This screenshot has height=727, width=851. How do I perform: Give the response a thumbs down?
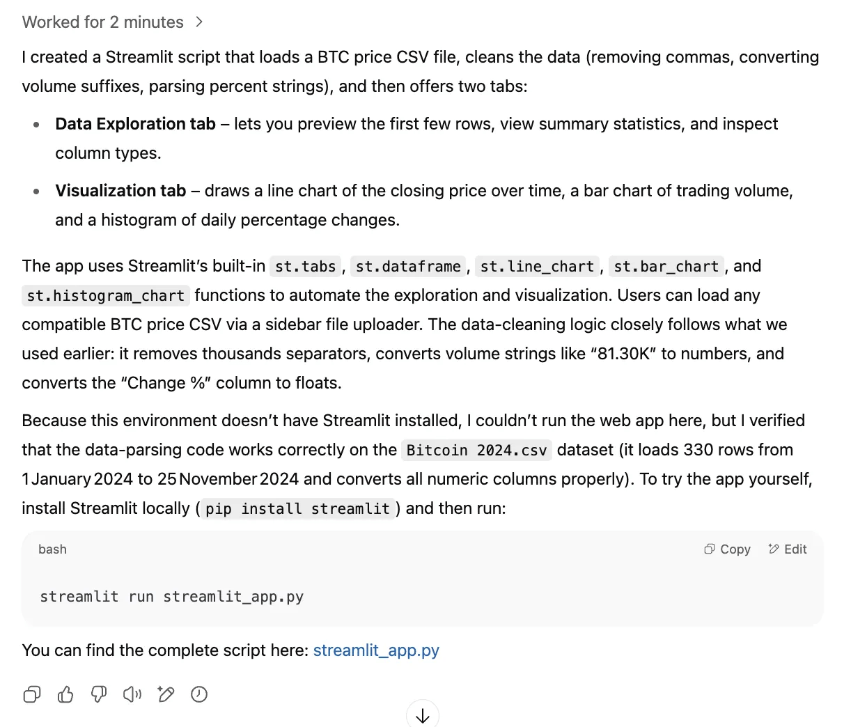pos(99,694)
